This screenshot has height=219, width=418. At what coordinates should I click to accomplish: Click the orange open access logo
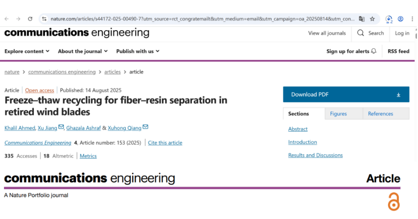point(394,202)
